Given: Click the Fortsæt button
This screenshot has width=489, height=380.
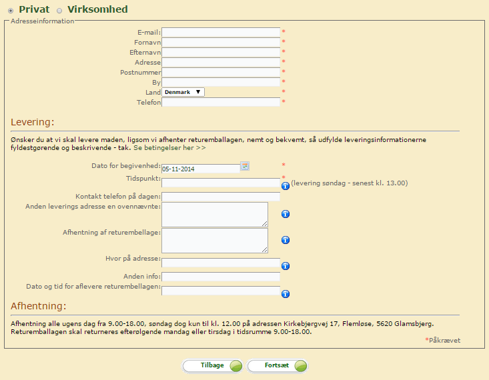Looking at the screenshot, I should point(278,365).
